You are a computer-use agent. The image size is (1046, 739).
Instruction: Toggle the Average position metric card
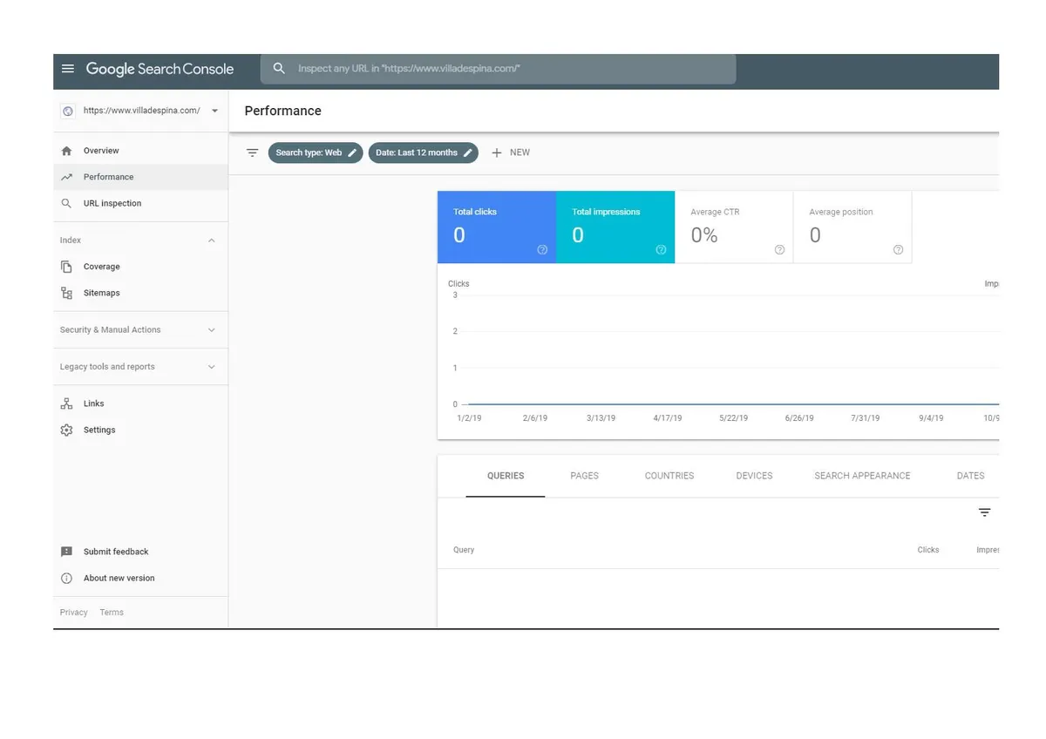[852, 227]
